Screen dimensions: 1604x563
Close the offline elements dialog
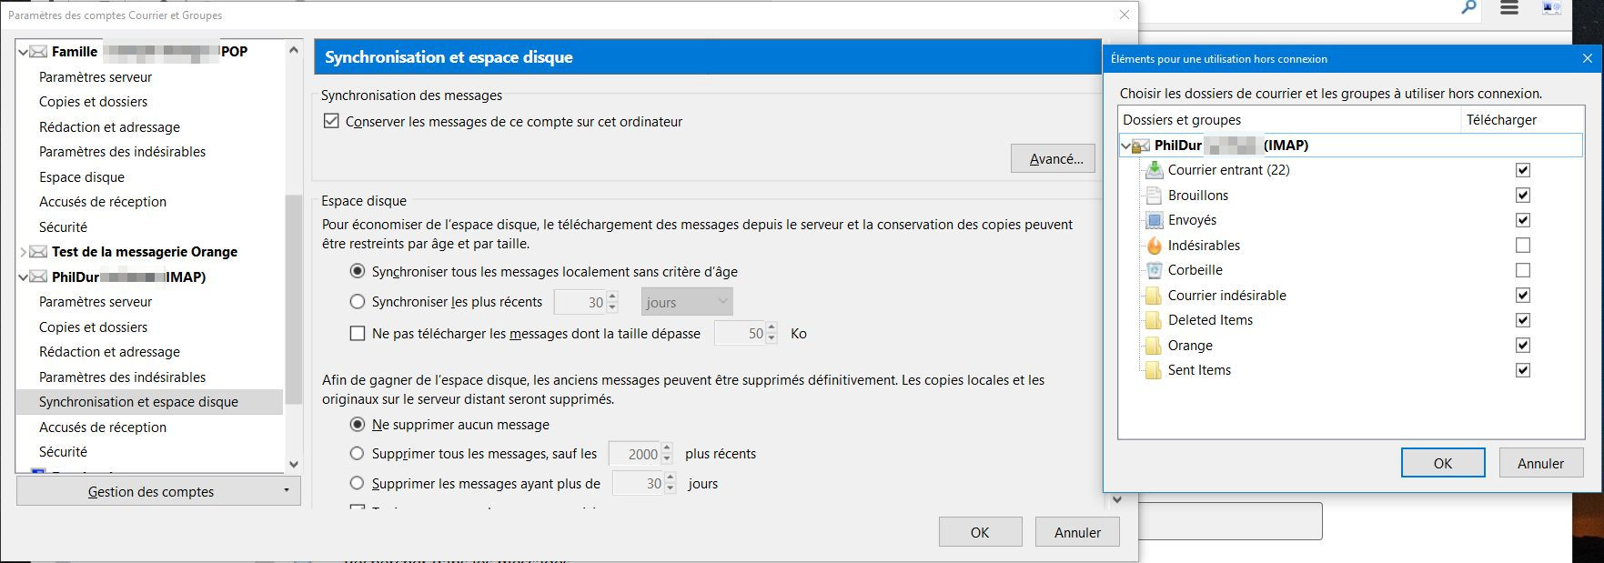1588,58
